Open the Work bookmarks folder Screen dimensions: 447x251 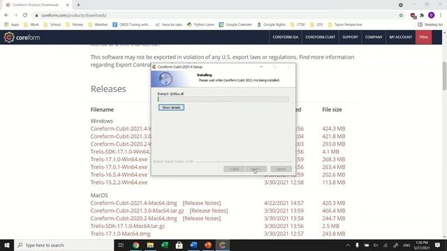click(31, 25)
